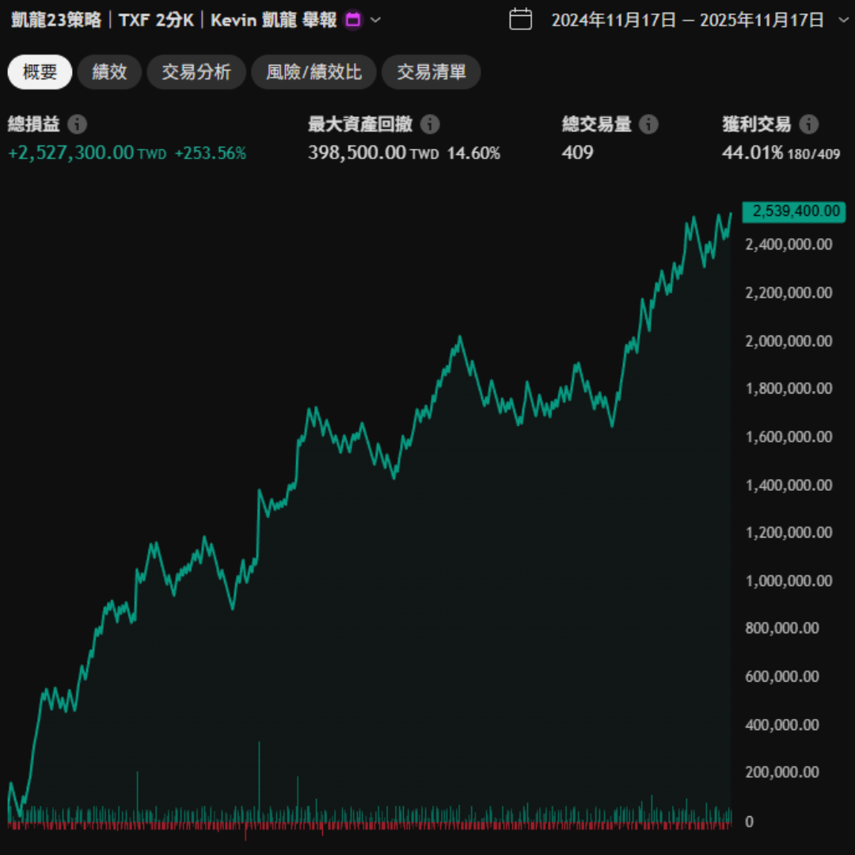
Task: Click the 1,000,000.00 label on the price axis
Action: click(x=788, y=581)
